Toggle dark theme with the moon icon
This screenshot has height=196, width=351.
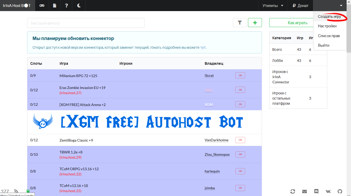pyautogui.click(x=79, y=5)
